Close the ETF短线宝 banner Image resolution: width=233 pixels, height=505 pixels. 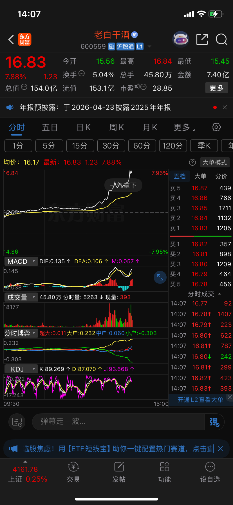(x=221, y=449)
